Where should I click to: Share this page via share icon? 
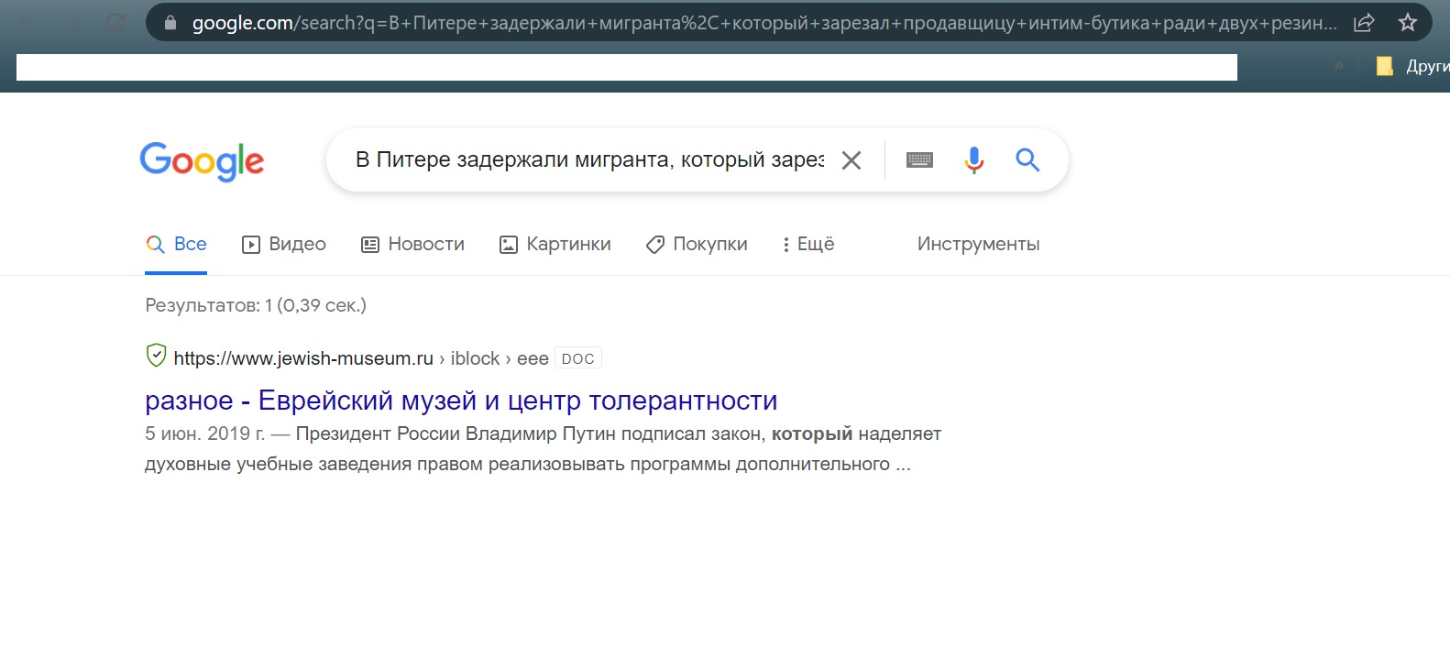(x=1364, y=23)
